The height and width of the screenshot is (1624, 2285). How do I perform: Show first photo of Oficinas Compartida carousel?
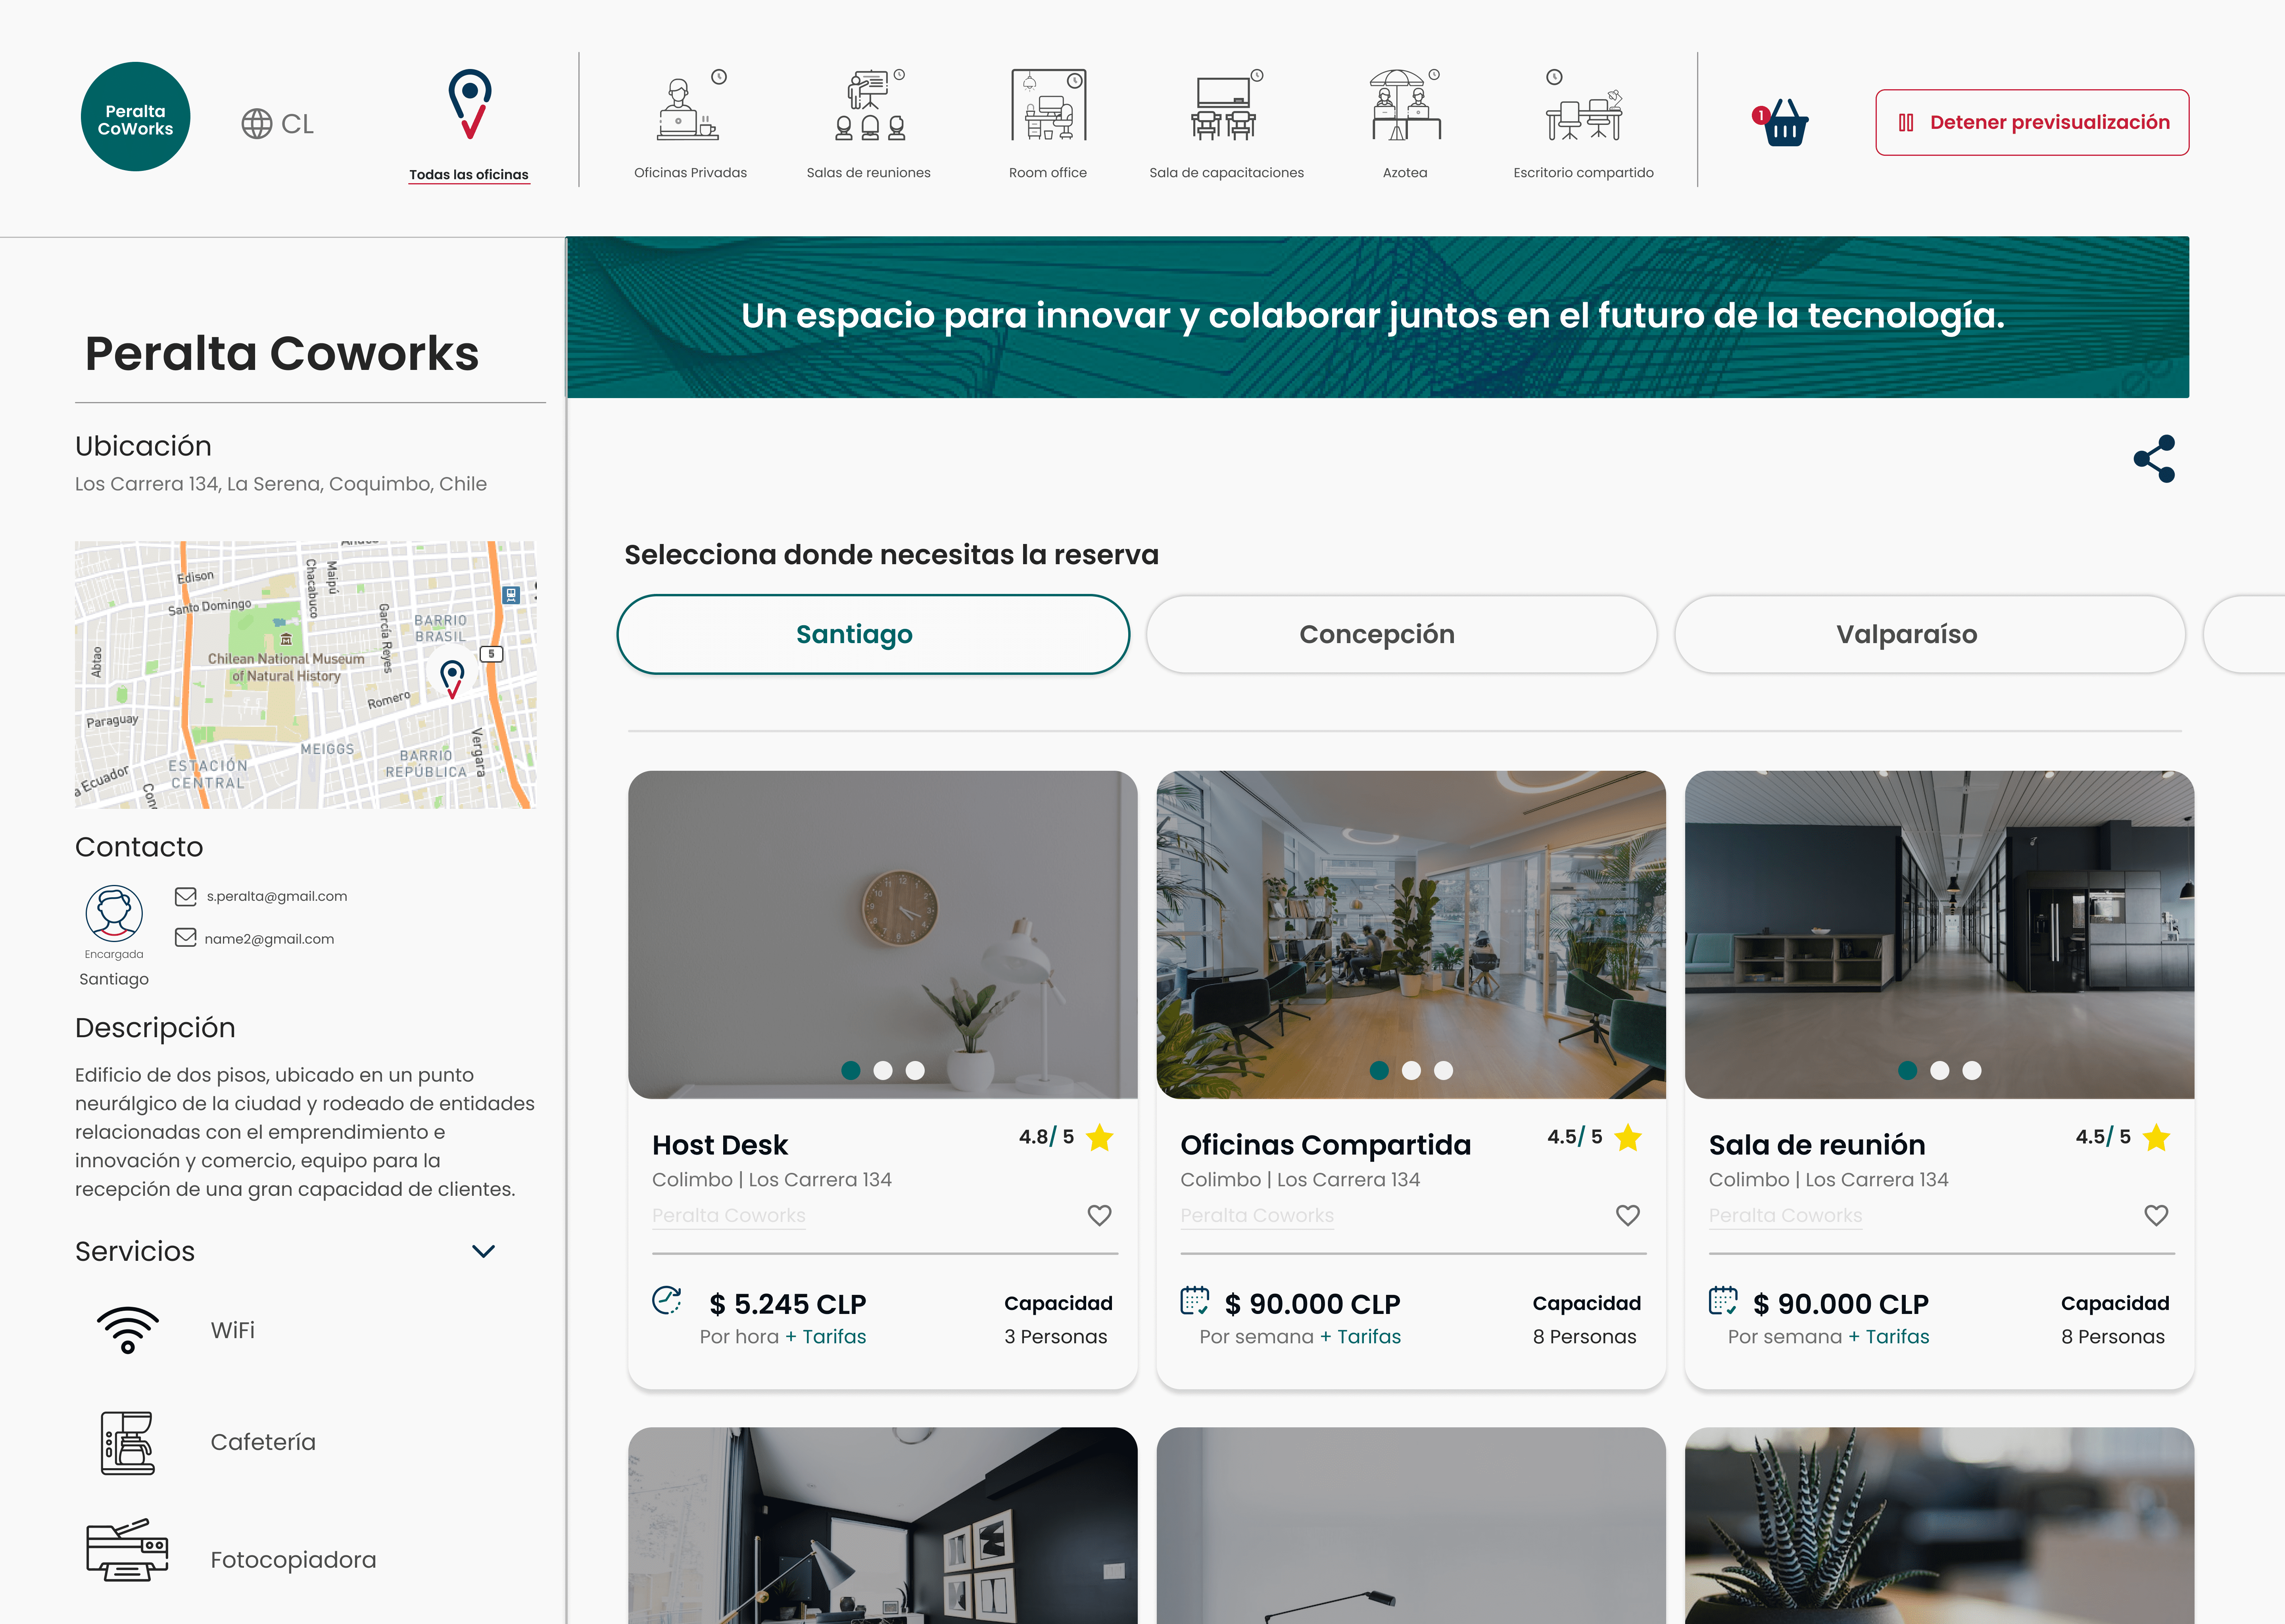(1379, 1070)
